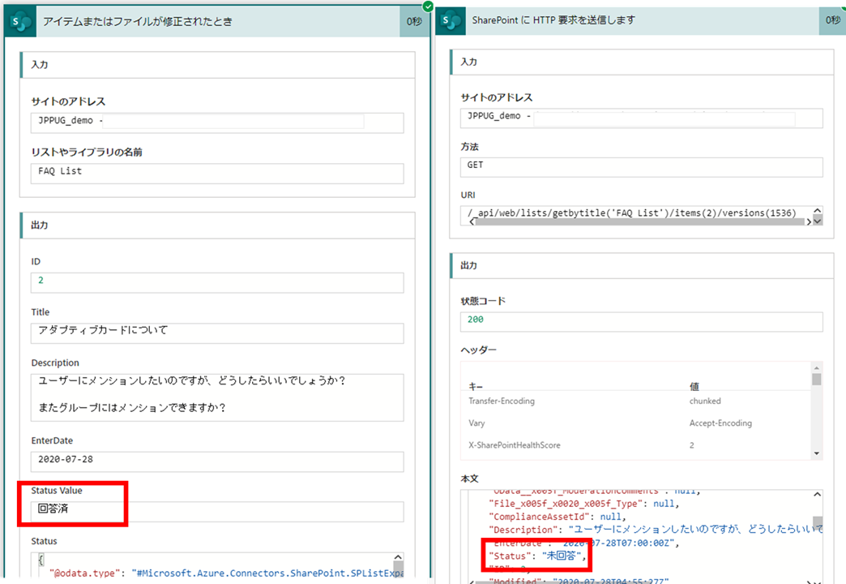Click 状態コード field showing 200
The image size is (846, 584).
click(642, 321)
